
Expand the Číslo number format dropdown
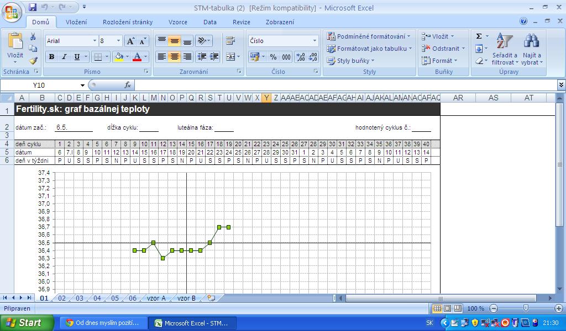coord(315,41)
